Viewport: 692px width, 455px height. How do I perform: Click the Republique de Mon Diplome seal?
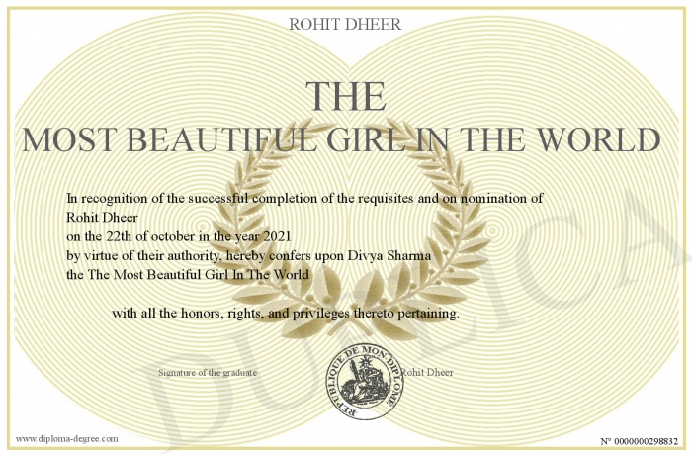coord(365,382)
